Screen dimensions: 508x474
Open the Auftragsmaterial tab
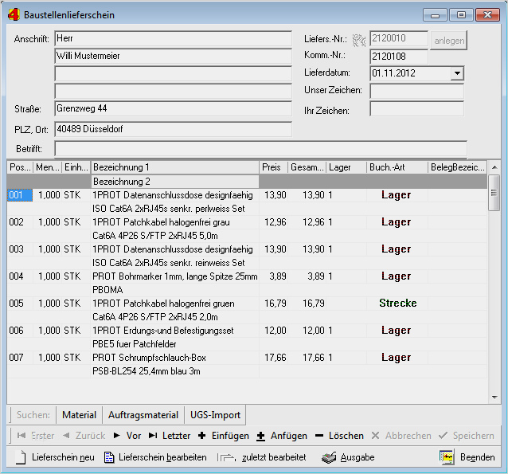[x=142, y=415]
